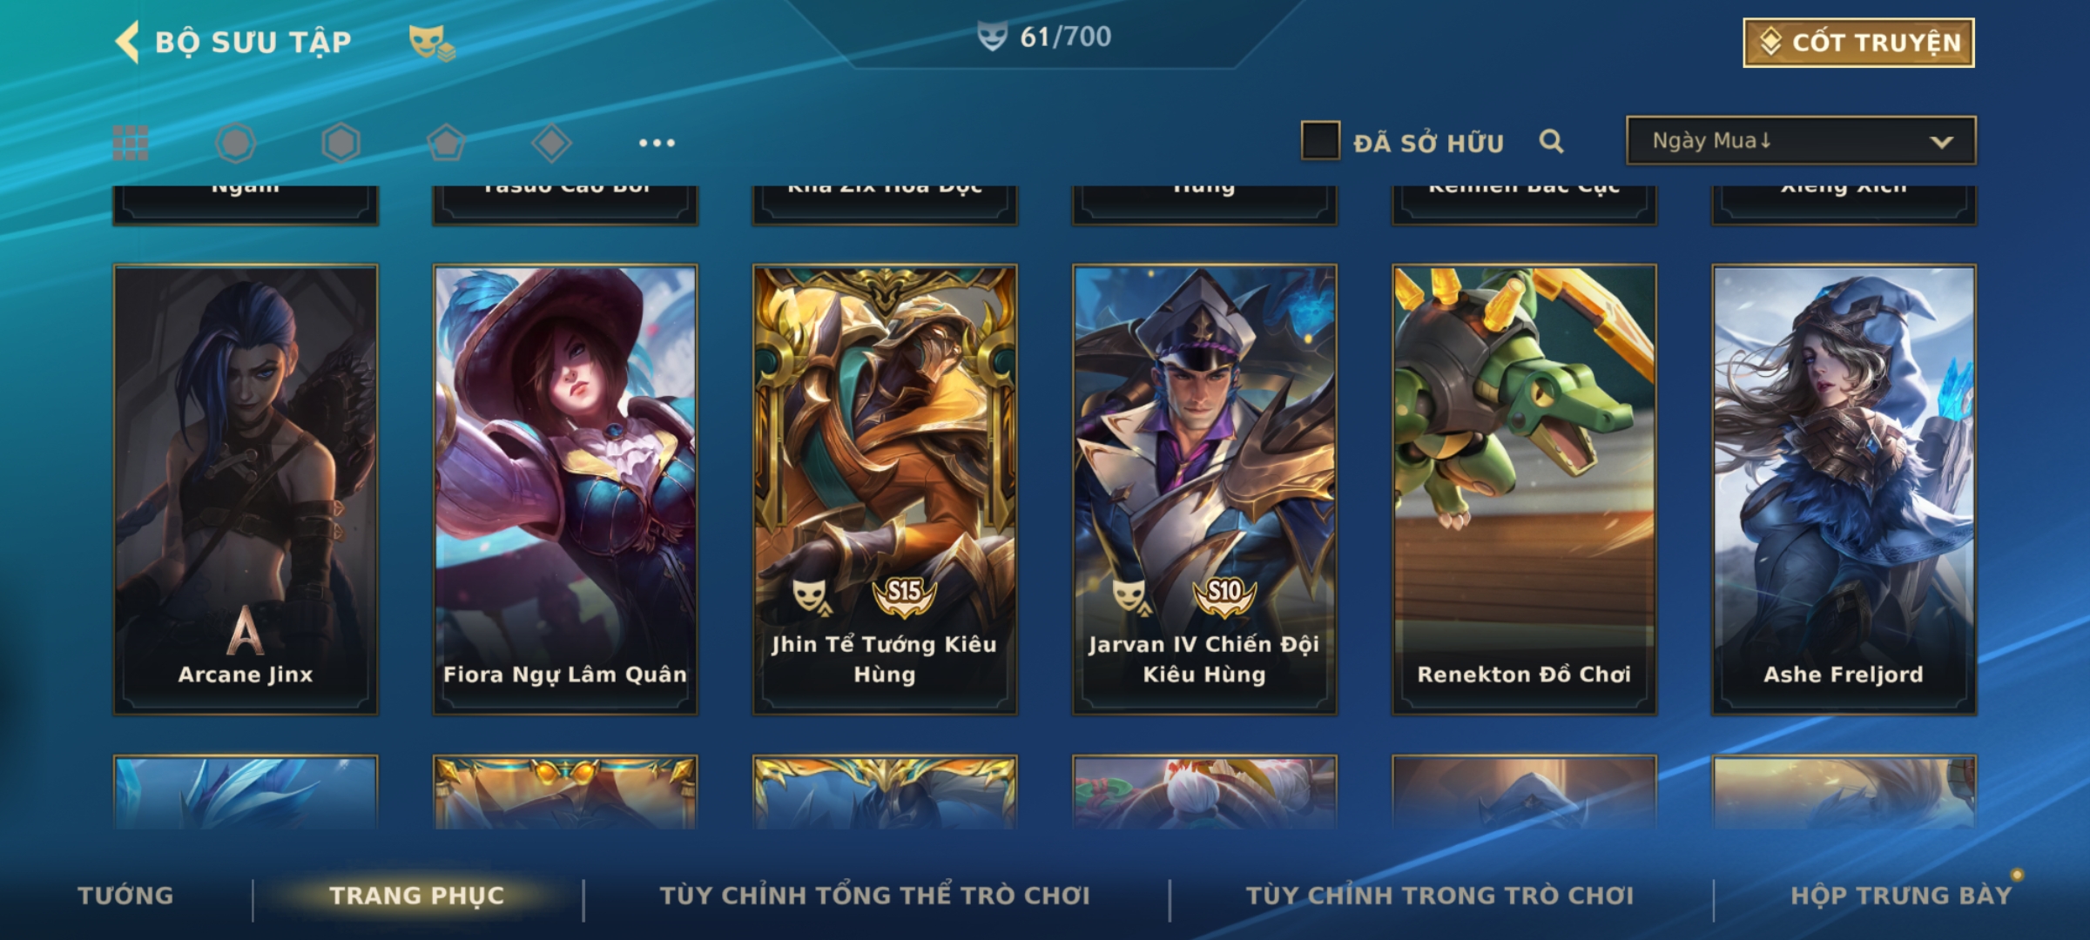The height and width of the screenshot is (940, 2090).
Task: Open the three-dots more filters menu
Action: coord(657,143)
